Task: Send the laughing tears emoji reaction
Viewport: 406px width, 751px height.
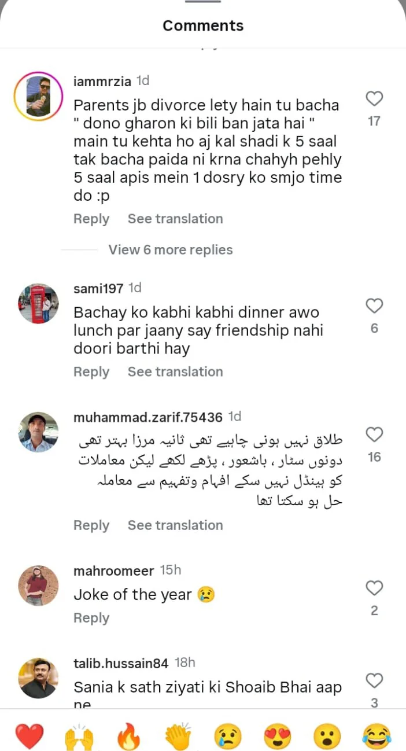Action: tap(377, 737)
